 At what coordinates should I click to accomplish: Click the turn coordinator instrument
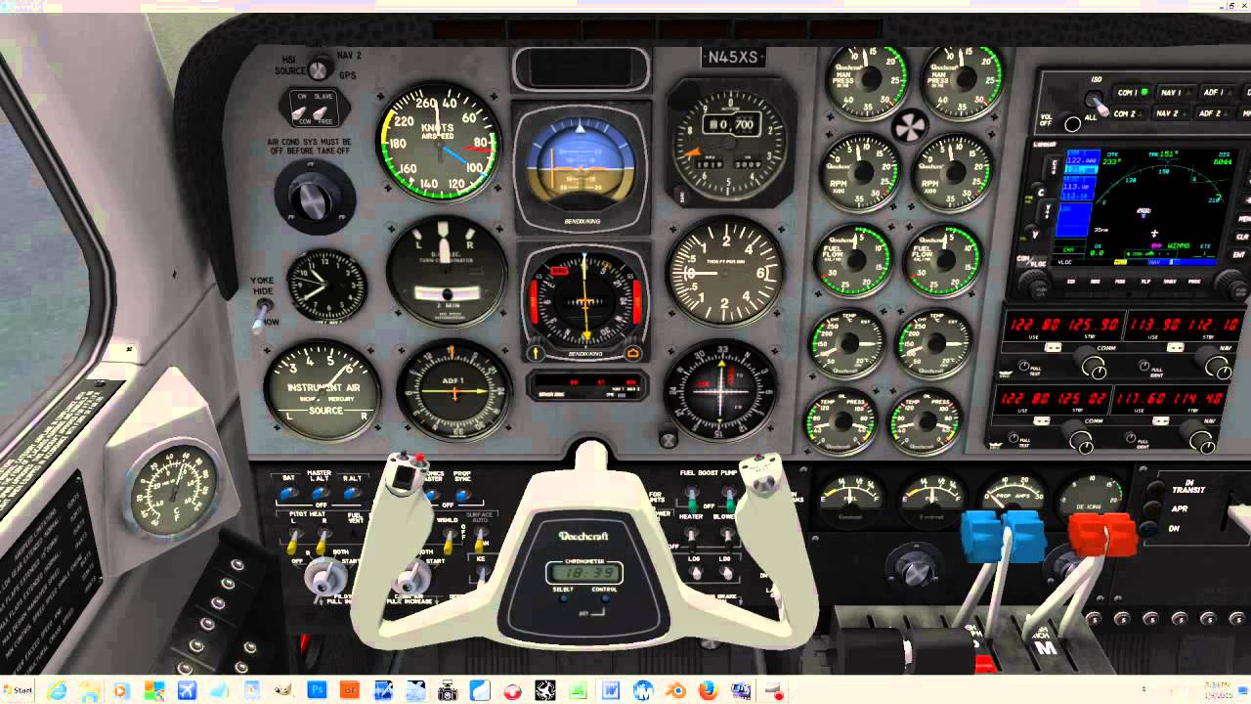pyautogui.click(x=447, y=273)
